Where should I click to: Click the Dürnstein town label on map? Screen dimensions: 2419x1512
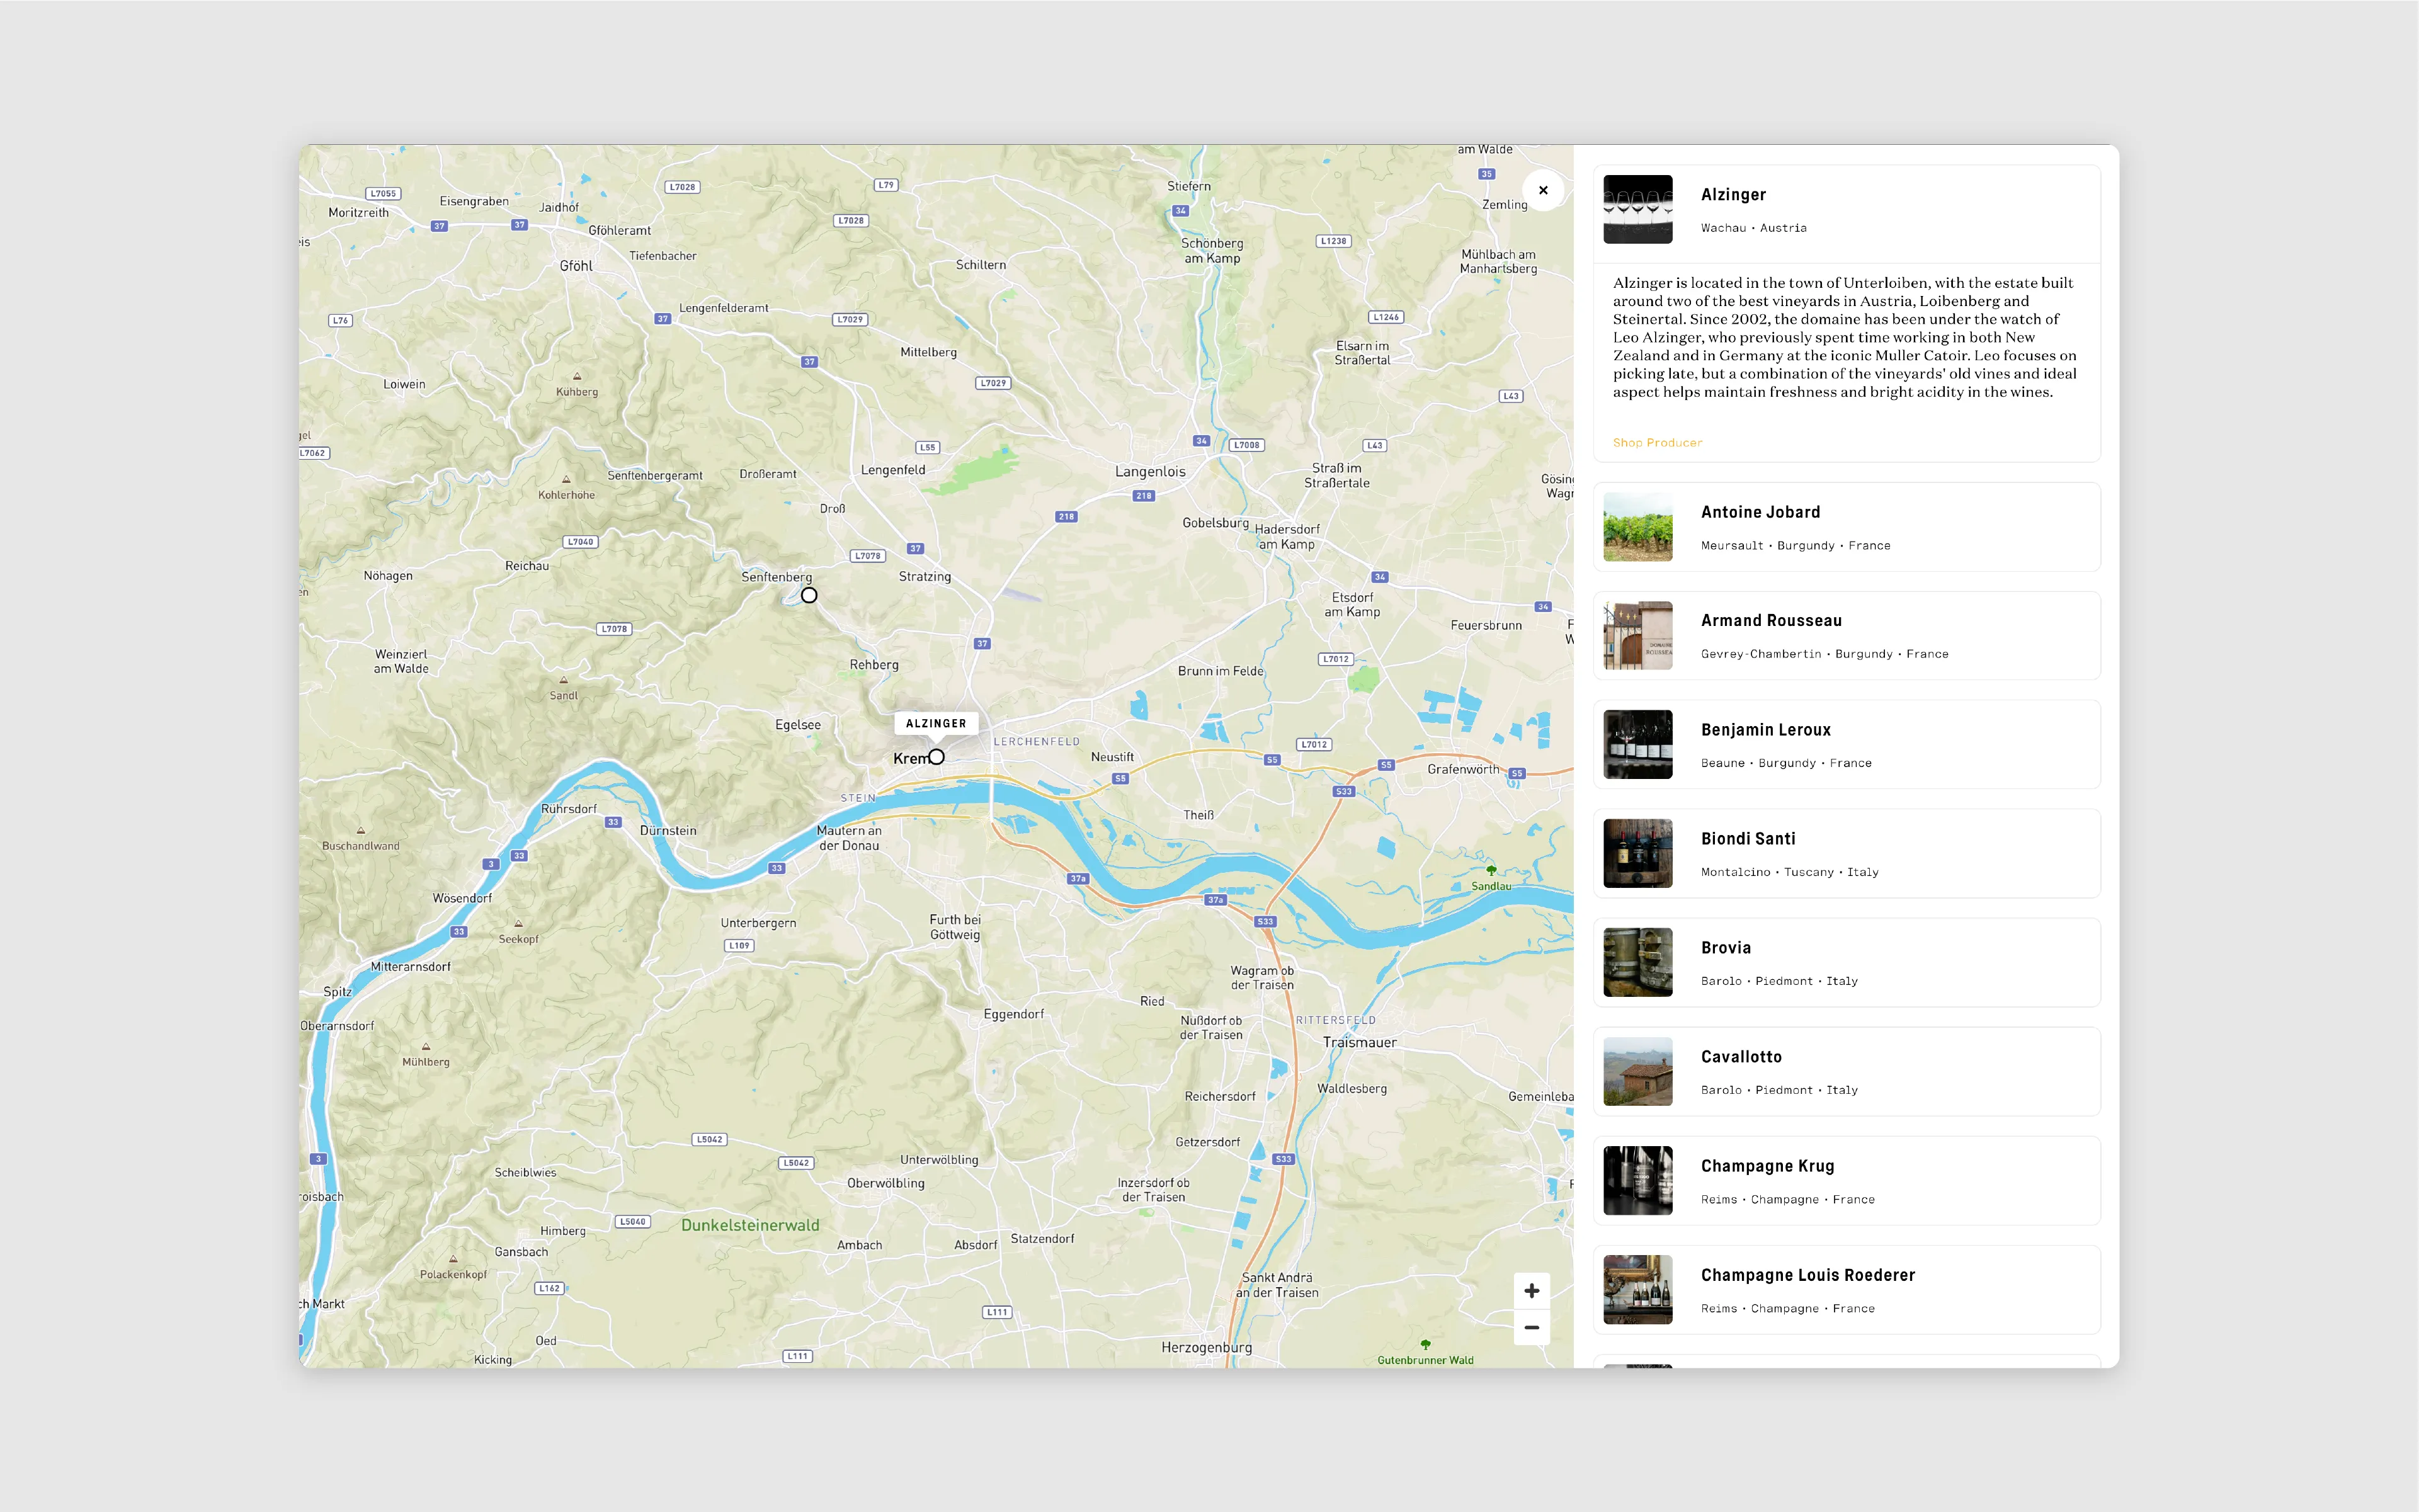(x=668, y=831)
